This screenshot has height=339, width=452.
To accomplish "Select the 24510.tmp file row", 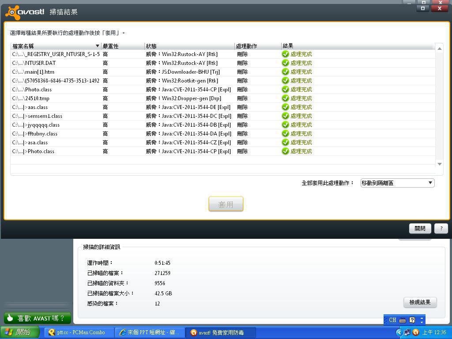I will tap(222, 98).
